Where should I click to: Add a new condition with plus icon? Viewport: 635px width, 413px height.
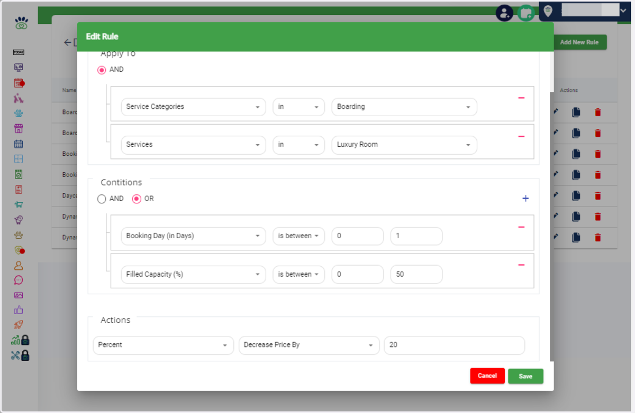coord(525,199)
